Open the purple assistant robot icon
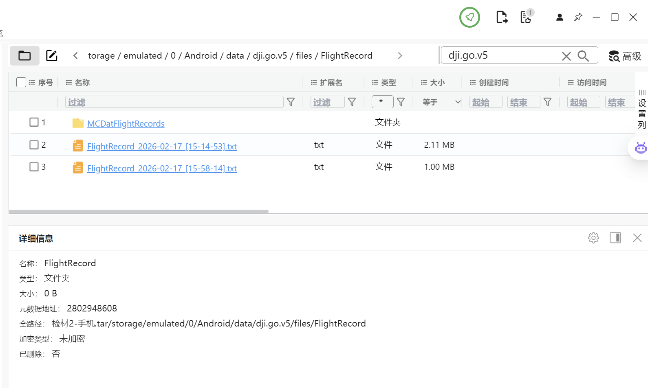The height and width of the screenshot is (388, 648). [x=641, y=148]
